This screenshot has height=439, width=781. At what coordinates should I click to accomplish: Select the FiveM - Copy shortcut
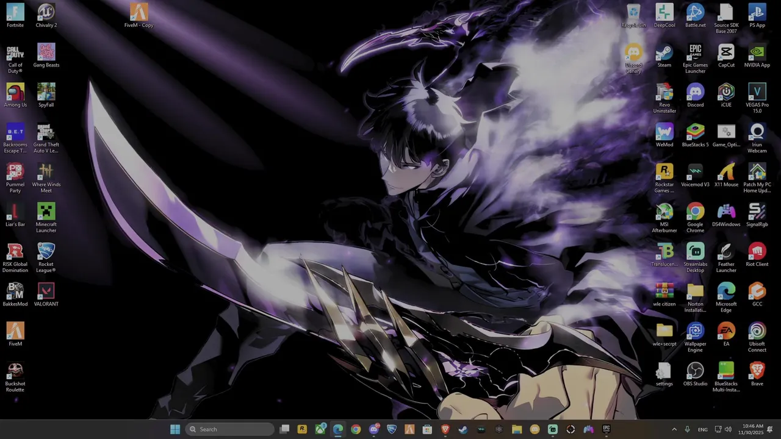click(x=139, y=16)
